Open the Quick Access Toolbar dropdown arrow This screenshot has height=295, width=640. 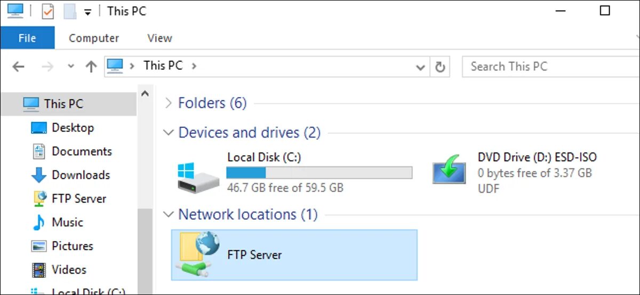point(88,12)
